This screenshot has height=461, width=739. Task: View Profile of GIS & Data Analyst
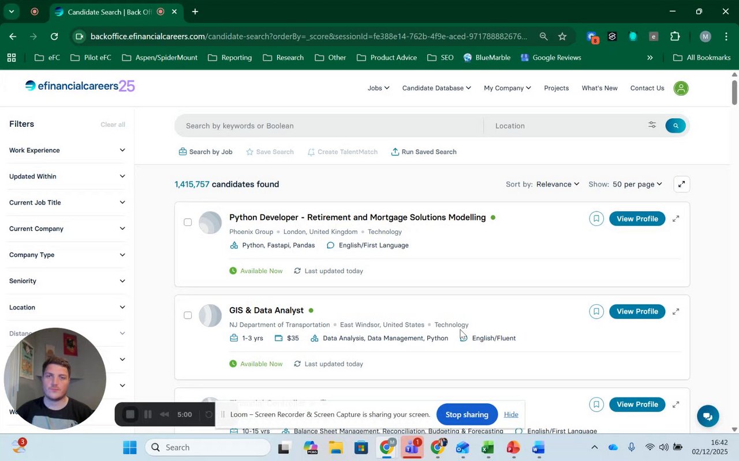pyautogui.click(x=637, y=311)
